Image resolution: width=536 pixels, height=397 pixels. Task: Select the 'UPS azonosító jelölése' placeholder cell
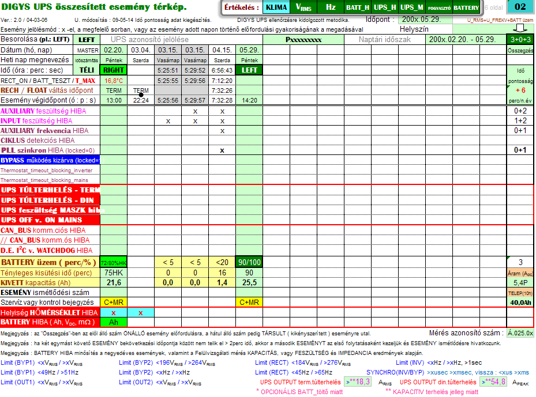[182, 40]
